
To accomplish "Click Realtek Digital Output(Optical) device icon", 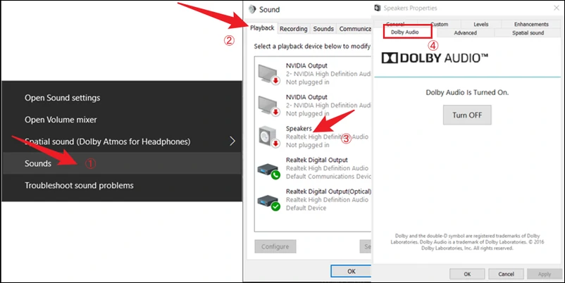I will click(269, 201).
